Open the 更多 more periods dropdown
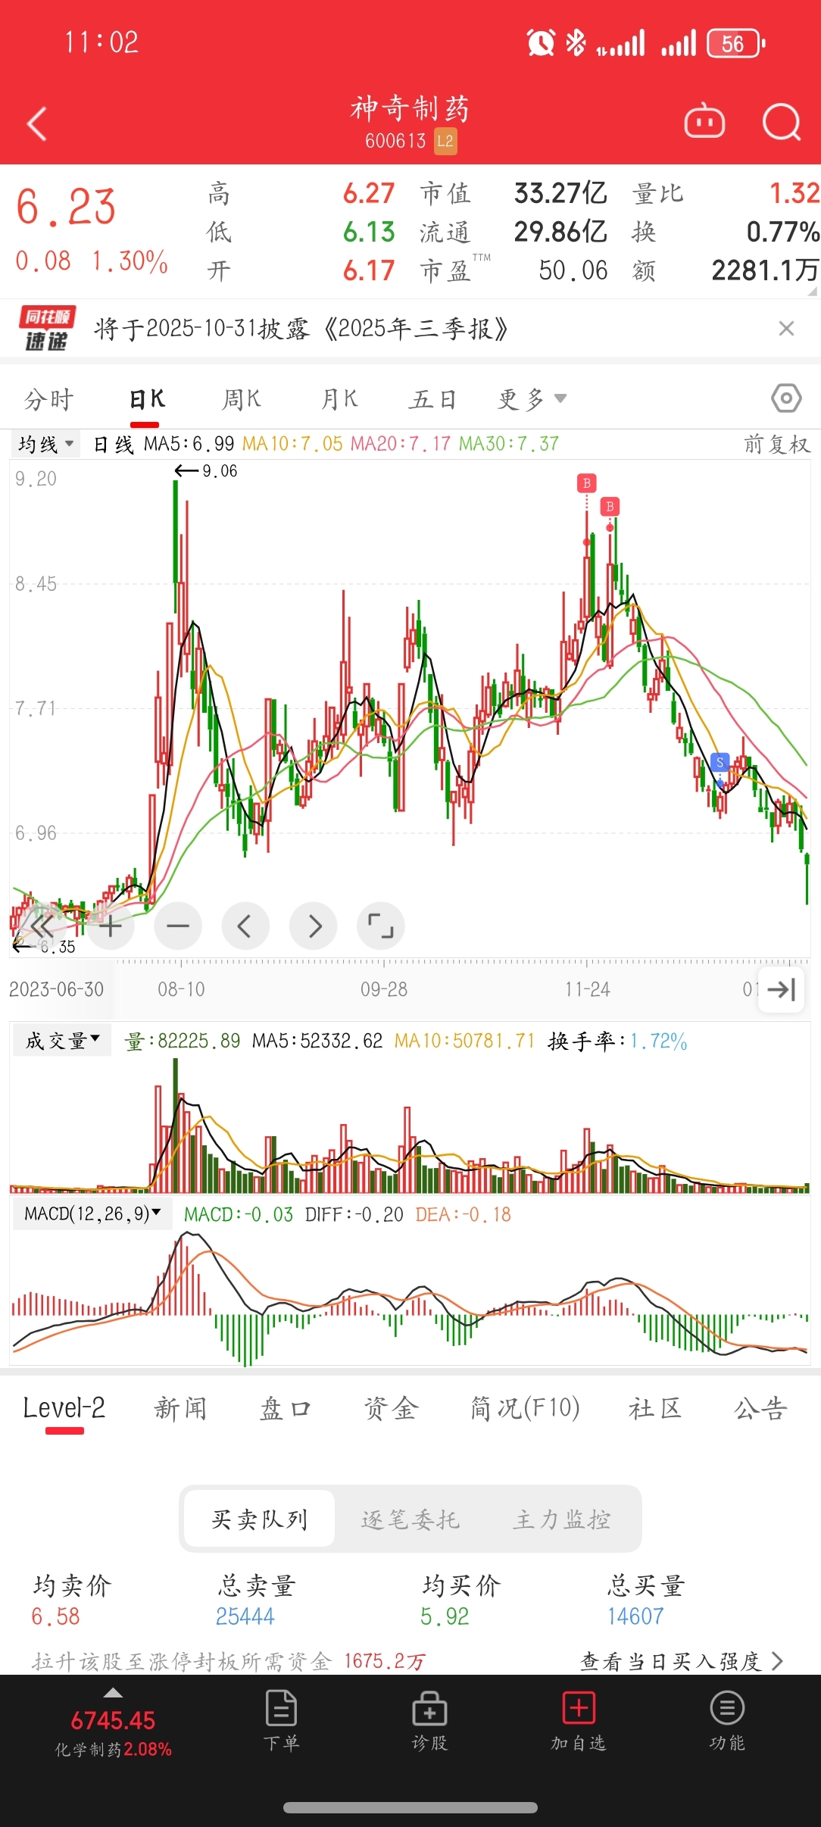 (x=532, y=399)
